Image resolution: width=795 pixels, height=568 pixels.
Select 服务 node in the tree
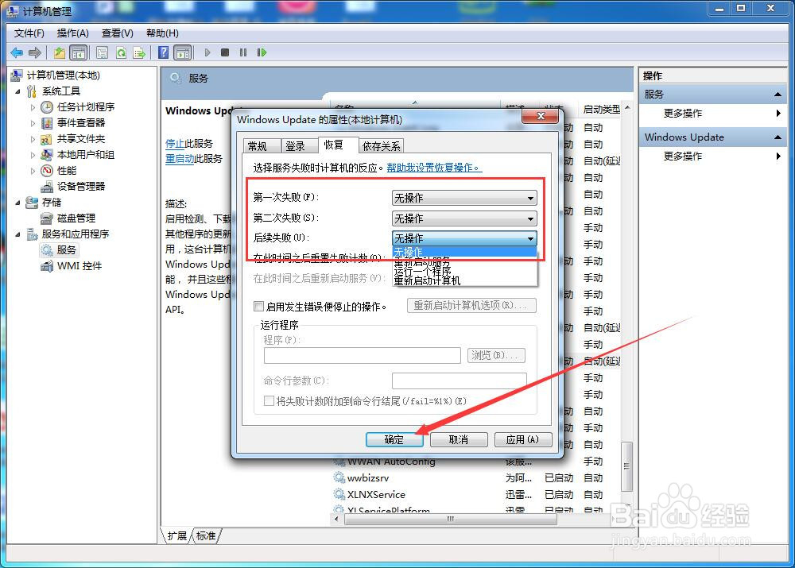coord(67,249)
